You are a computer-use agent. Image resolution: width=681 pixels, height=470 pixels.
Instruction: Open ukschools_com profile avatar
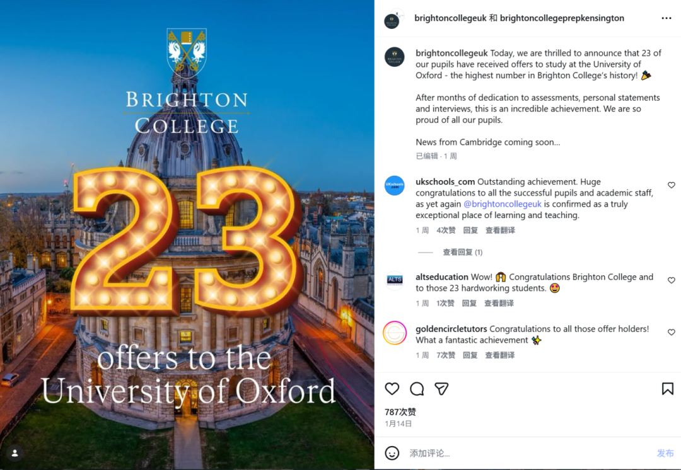pos(395,185)
